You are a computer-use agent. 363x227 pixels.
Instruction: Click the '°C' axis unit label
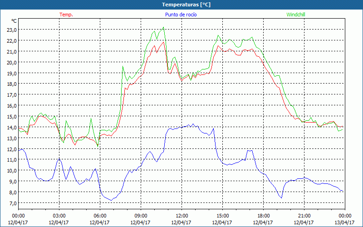tap(14, 21)
